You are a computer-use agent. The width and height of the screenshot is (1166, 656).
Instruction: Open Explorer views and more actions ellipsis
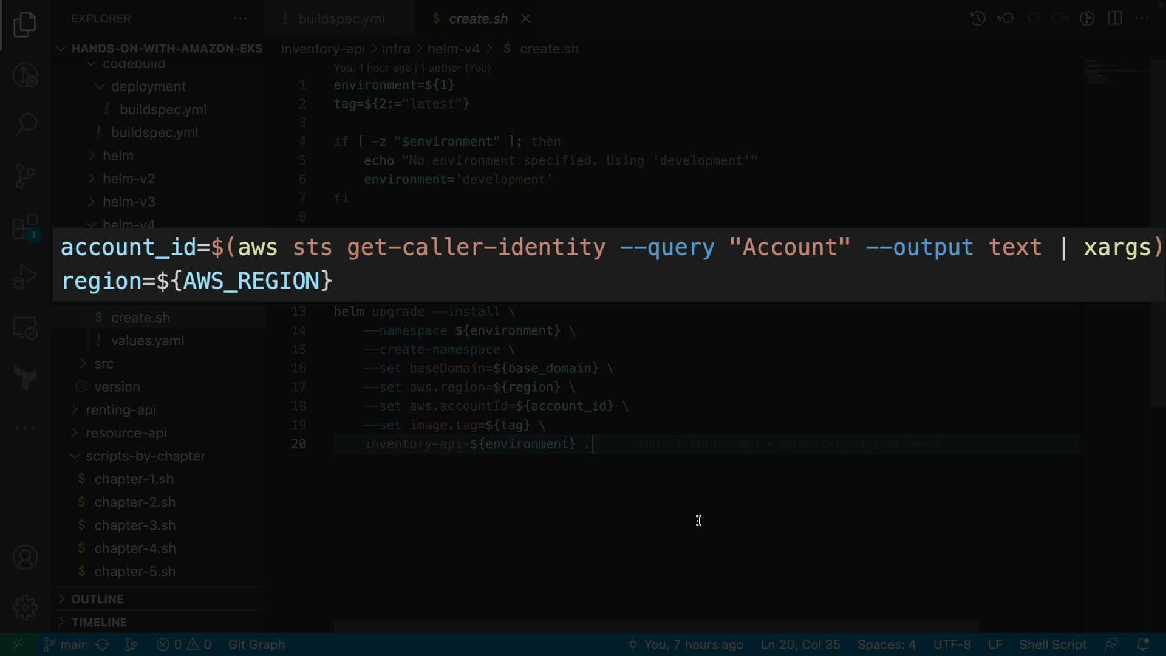(240, 18)
